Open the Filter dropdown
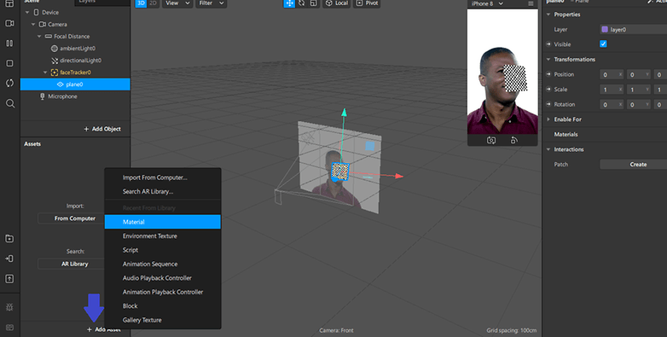The image size is (667, 337). pos(211,3)
